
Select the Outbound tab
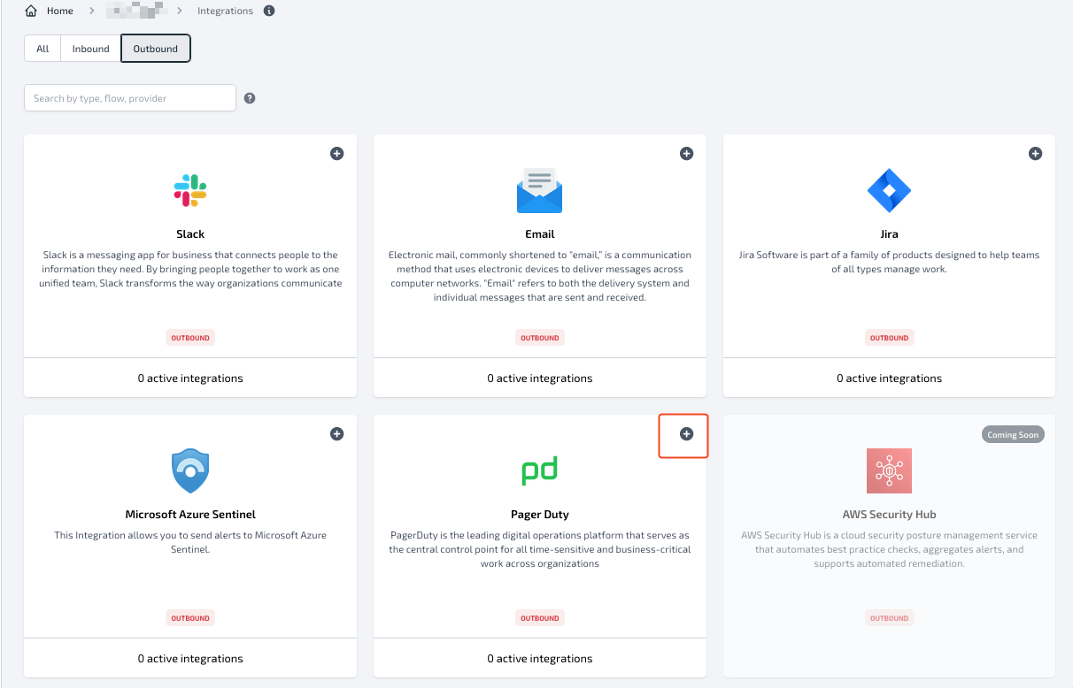[x=156, y=49]
